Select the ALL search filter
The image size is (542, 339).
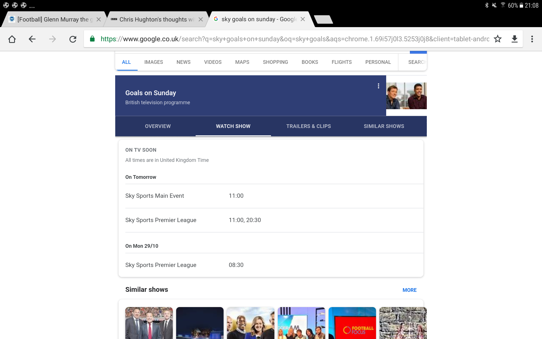pyautogui.click(x=126, y=62)
